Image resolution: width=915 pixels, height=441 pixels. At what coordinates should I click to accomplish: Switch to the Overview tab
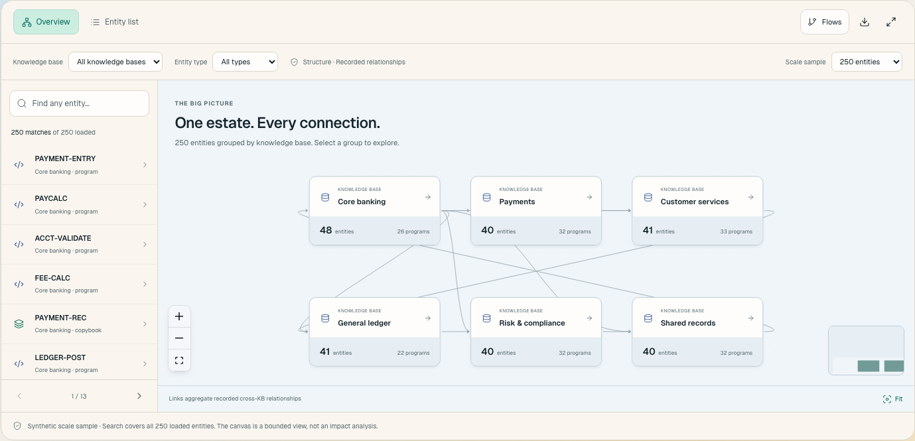(46, 22)
